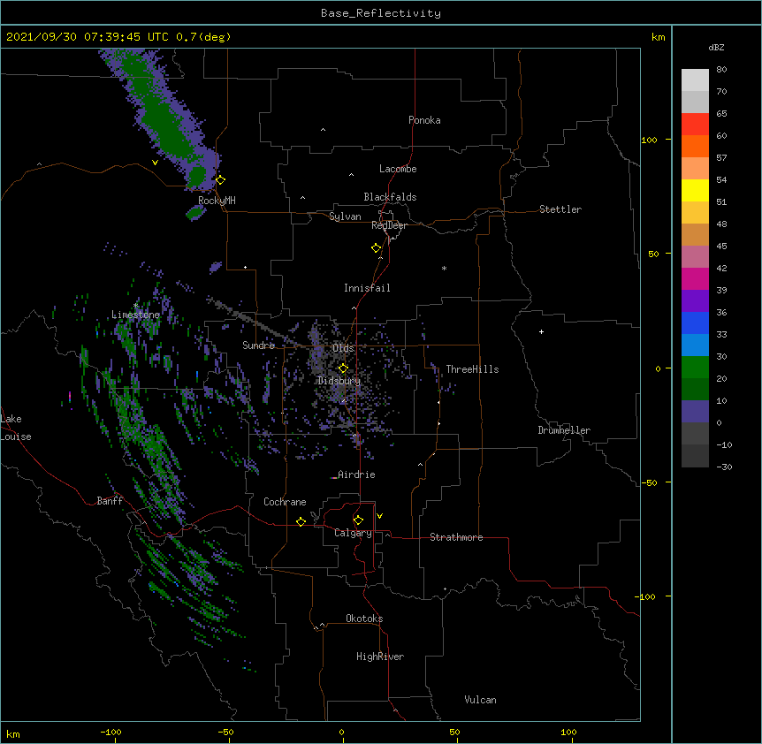This screenshot has height=744, width=762.
Task: Click the HighRiver label
Action: click(380, 657)
